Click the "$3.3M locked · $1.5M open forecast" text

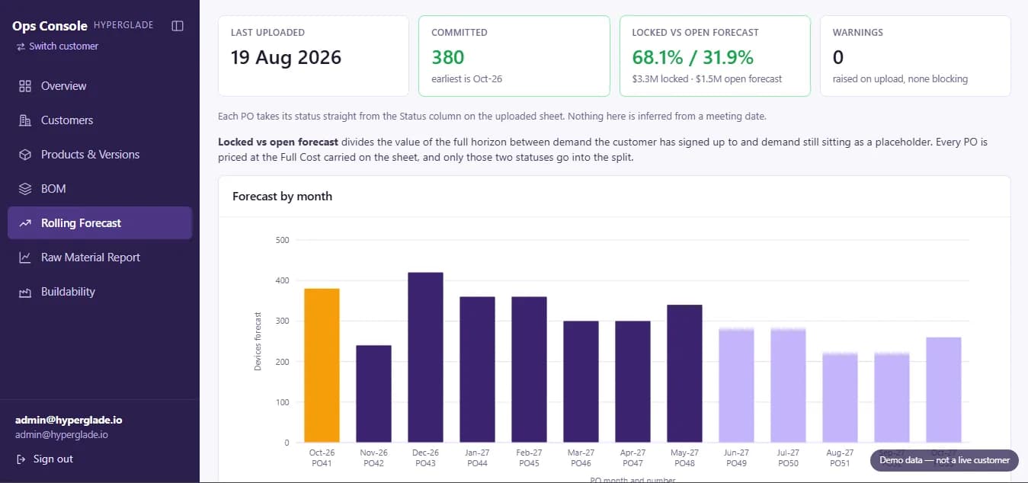(707, 78)
